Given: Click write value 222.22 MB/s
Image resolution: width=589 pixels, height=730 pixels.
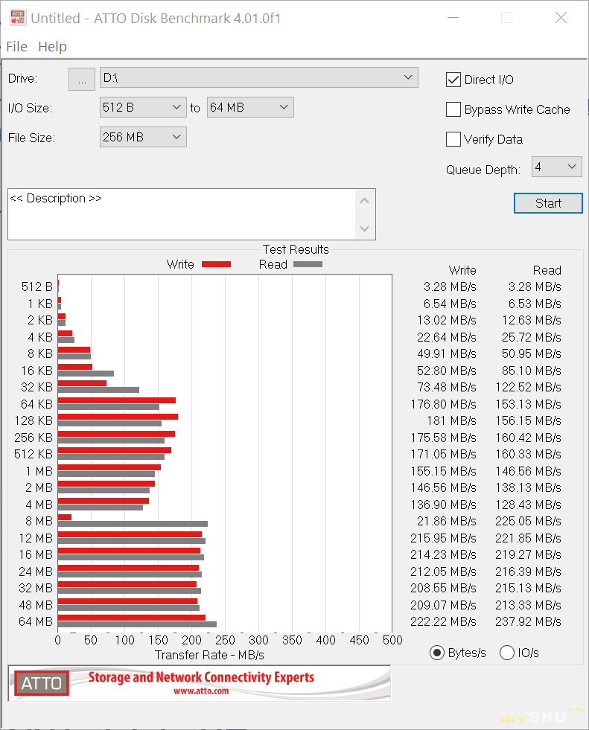Looking at the screenshot, I should (444, 622).
